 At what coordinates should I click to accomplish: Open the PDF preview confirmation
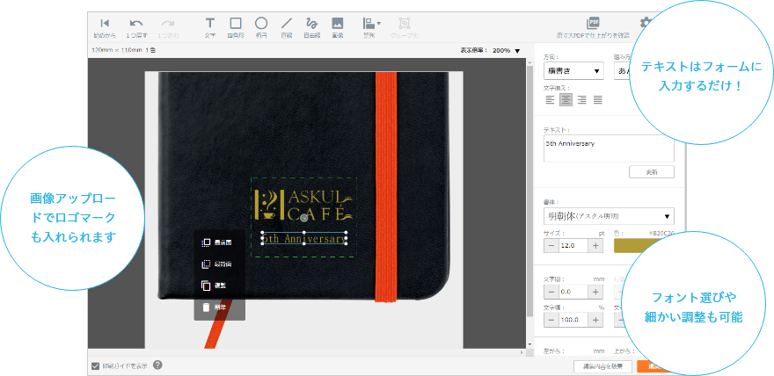click(593, 26)
